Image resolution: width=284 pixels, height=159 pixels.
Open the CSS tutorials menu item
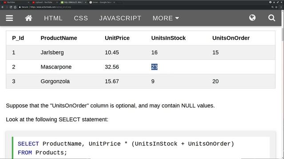pyautogui.click(x=81, y=18)
